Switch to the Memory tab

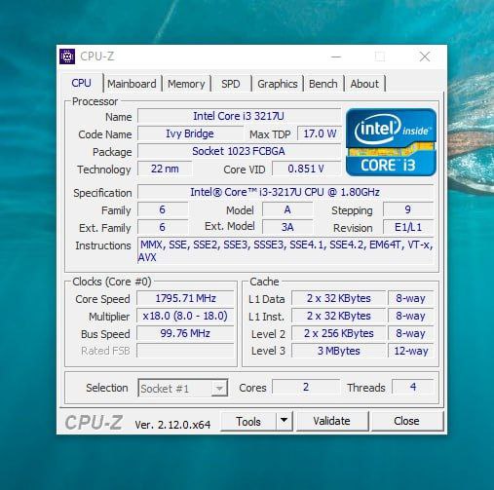click(x=186, y=84)
